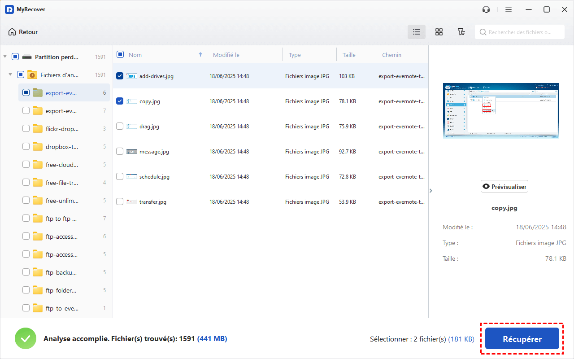
Task: Uncheck the copy.jpg checkbox
Action: pyautogui.click(x=120, y=101)
